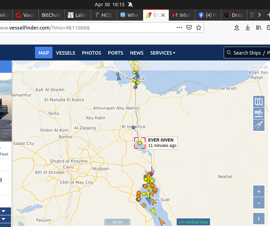Open page actions three-dot menu

coord(179,27)
